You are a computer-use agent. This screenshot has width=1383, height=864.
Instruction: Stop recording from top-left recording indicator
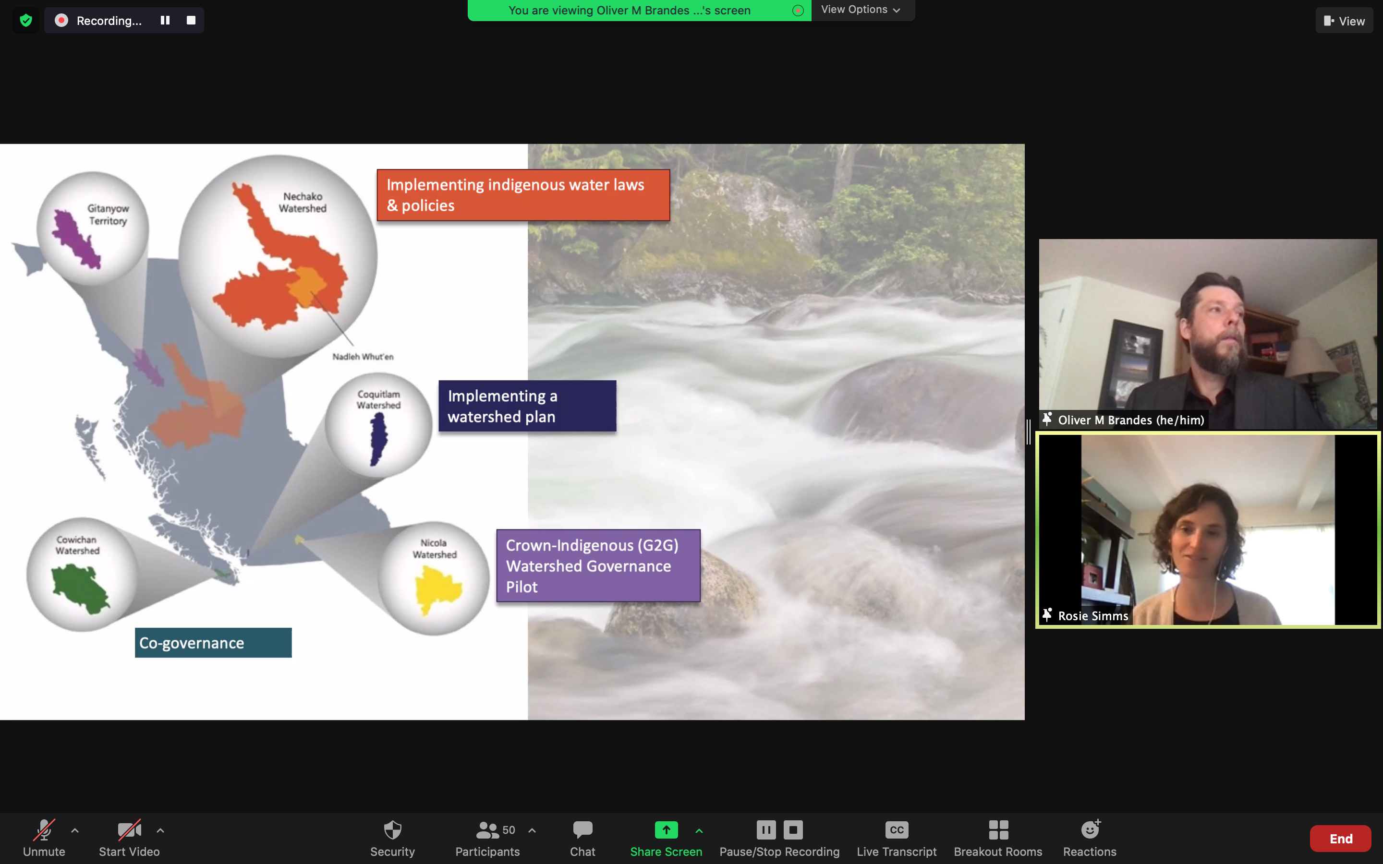click(x=191, y=20)
